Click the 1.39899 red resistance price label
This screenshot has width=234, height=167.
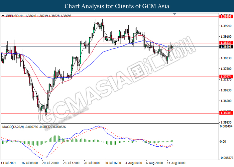(226, 16)
